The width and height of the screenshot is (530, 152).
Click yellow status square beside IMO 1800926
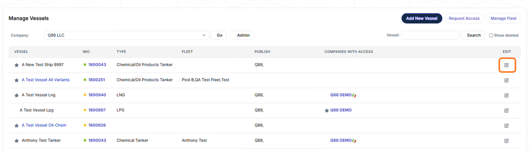[85, 126]
